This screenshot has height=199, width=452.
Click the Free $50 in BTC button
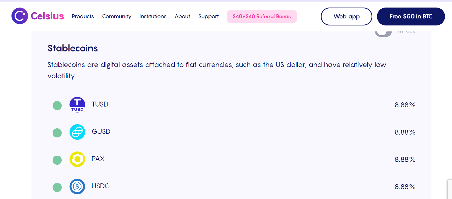click(x=411, y=16)
